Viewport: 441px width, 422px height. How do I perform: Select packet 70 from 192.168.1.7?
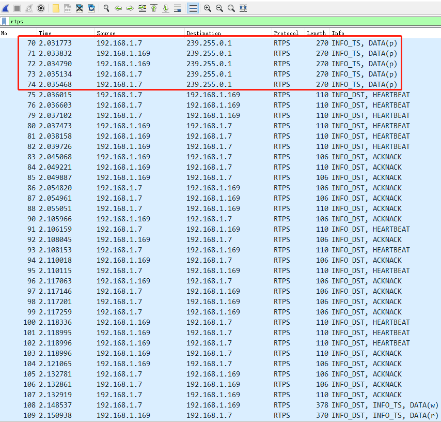point(155,43)
